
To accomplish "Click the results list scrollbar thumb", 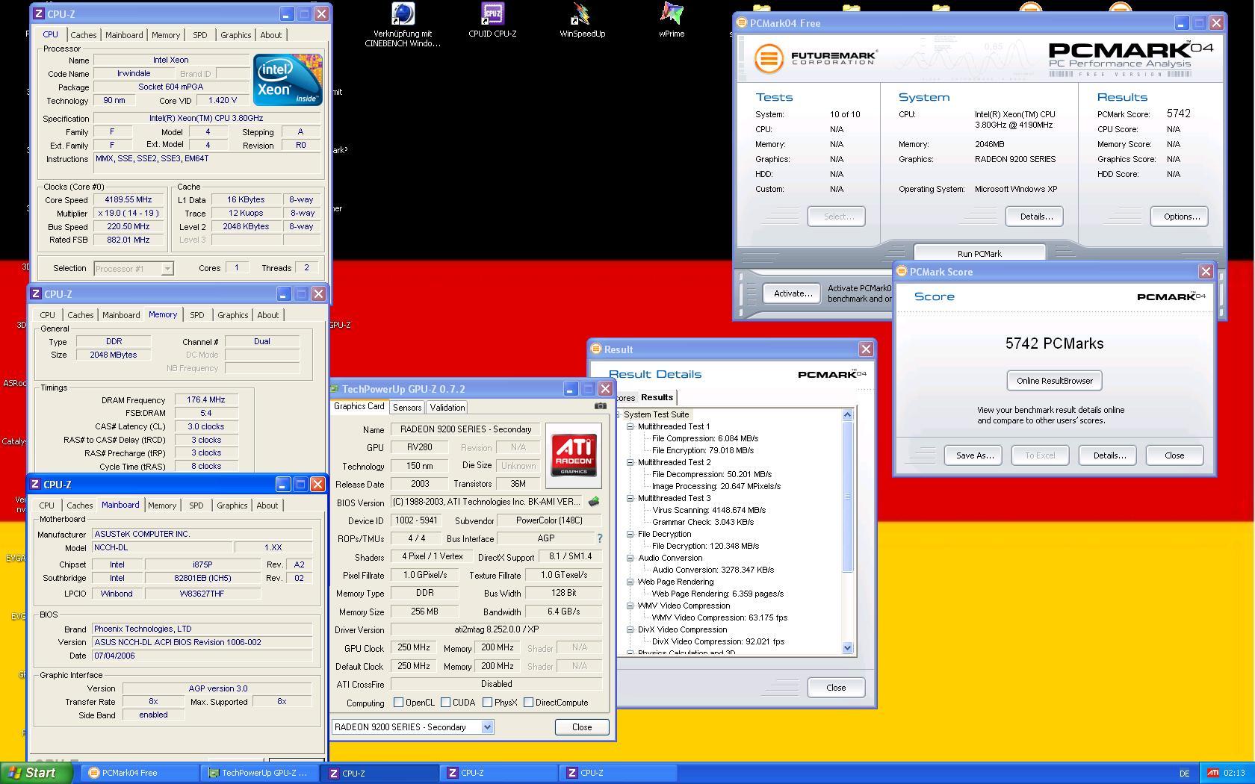I will [847, 497].
